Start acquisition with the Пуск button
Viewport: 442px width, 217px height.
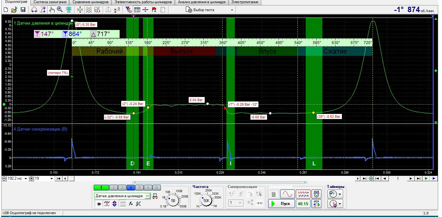(x=281, y=204)
